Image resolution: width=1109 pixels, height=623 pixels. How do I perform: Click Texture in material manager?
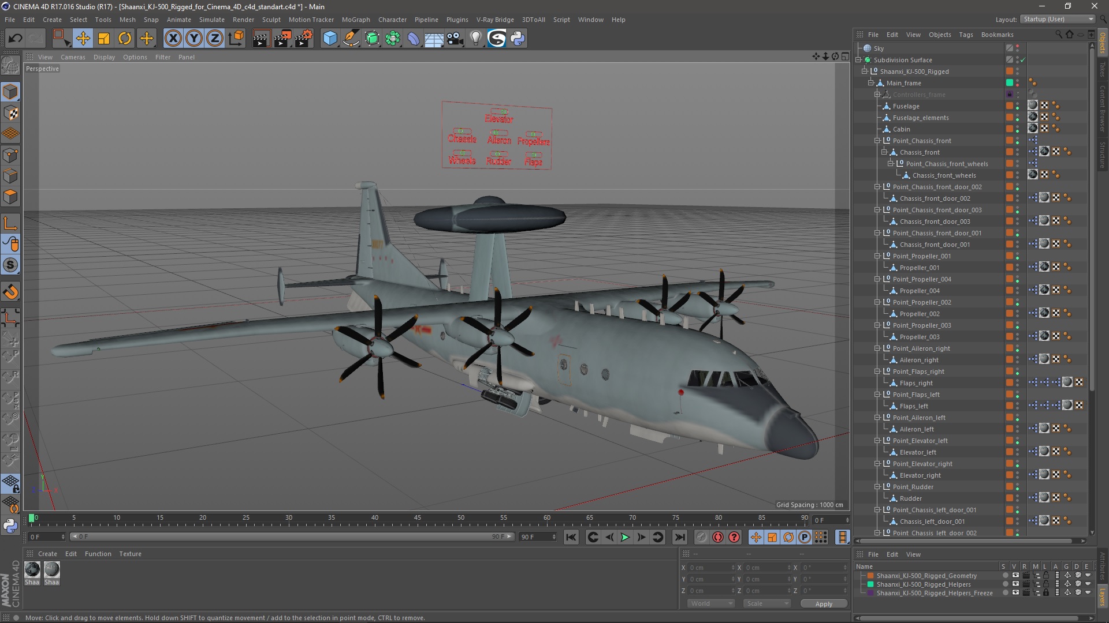[x=130, y=554]
